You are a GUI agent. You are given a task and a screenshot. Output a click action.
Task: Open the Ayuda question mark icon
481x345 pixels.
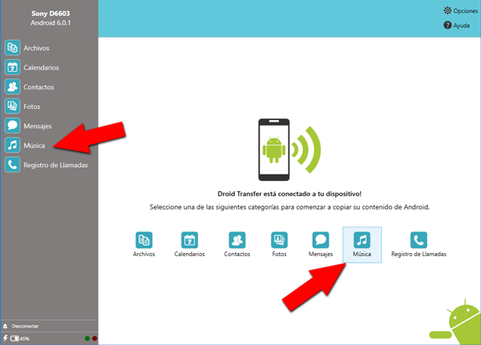447,25
